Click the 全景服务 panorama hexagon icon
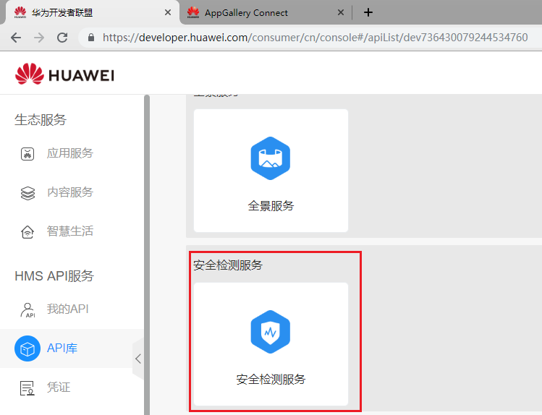The height and width of the screenshot is (415, 542). 271,158
